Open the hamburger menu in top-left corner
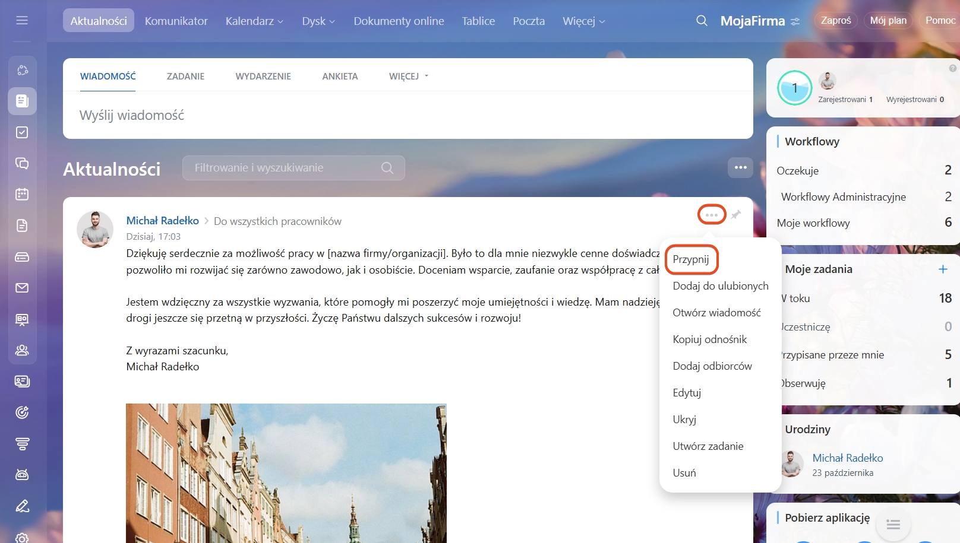The width and height of the screenshot is (960, 543). click(x=22, y=21)
